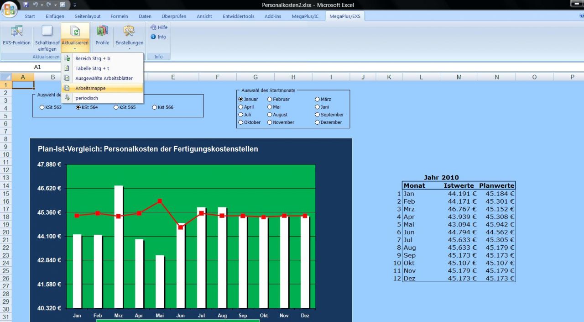This screenshot has height=322, width=584.
Task: Save the workbook via quick access toolbar
Action: tap(26, 5)
